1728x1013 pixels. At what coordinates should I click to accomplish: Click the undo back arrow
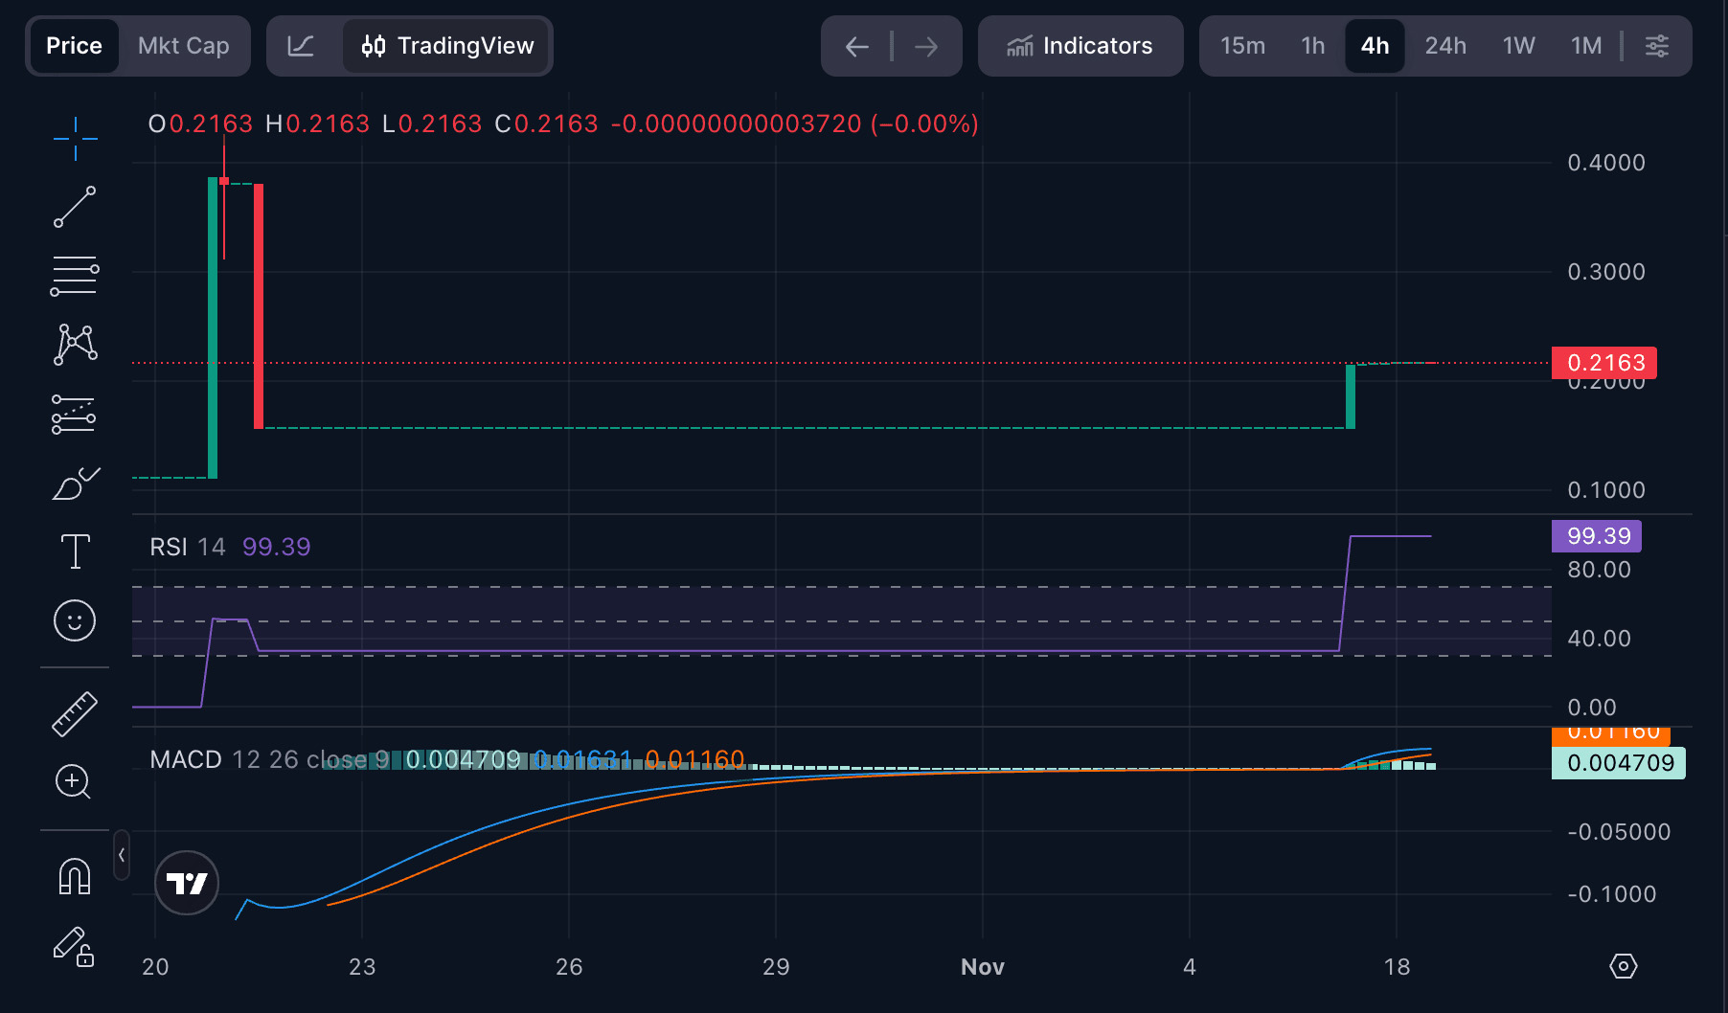pos(856,46)
